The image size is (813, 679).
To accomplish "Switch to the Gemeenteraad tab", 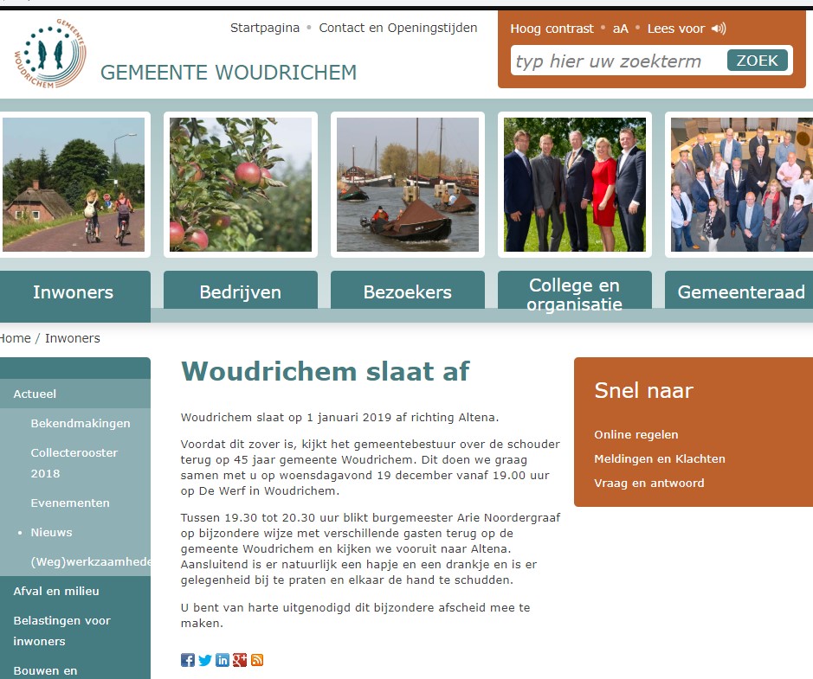I will tap(740, 292).
